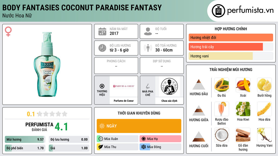
Task: Click the Hương giữa pyramid icon
Action: click(x=199, y=110)
